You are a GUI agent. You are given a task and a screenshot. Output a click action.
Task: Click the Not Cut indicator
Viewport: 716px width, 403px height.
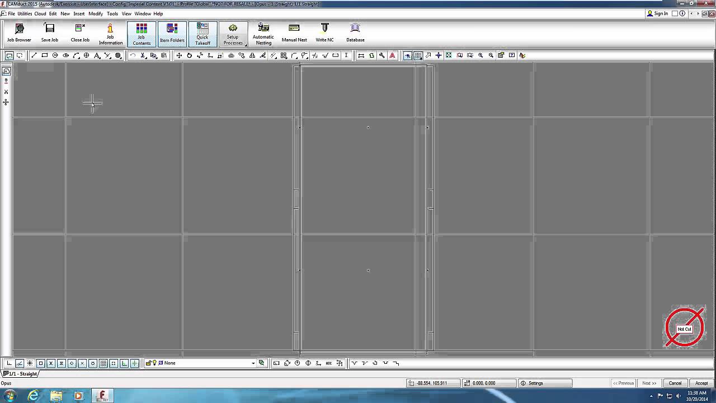pos(685,329)
